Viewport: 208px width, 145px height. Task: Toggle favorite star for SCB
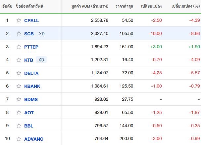pyautogui.click(x=19, y=34)
